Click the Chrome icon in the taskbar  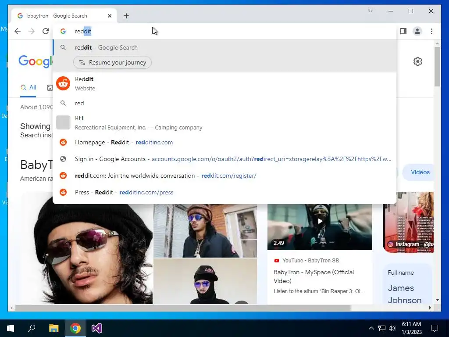point(75,328)
